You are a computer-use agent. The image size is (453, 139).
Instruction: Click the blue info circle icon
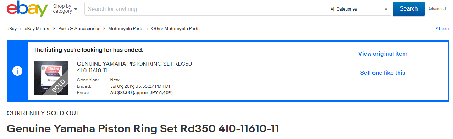(17, 71)
